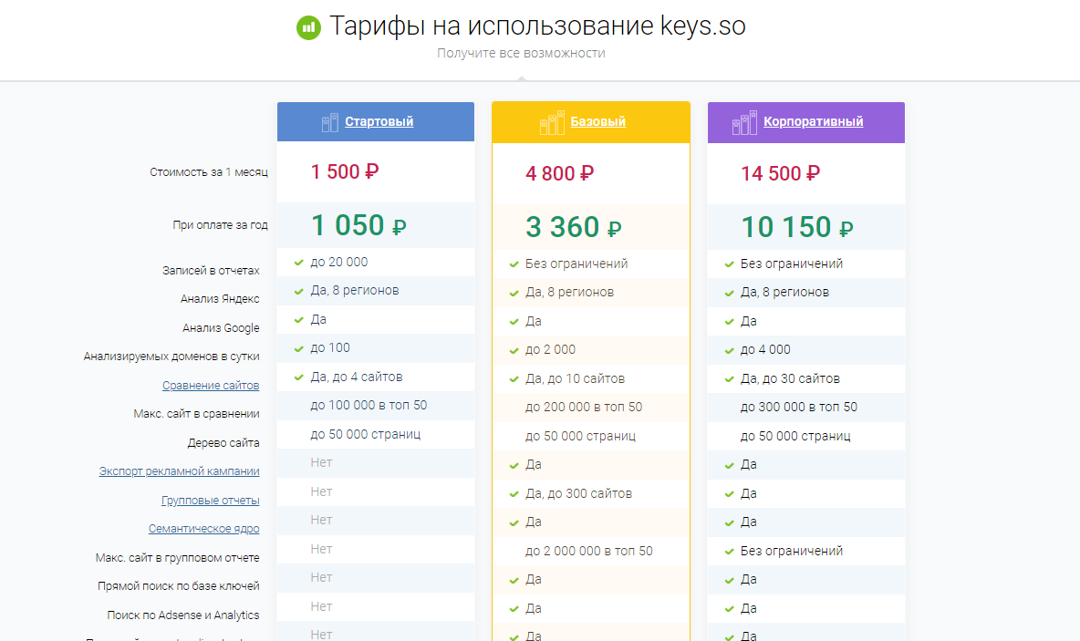Click the bar chart icon beside Корпоративный
The width and height of the screenshot is (1080, 641).
point(744,122)
